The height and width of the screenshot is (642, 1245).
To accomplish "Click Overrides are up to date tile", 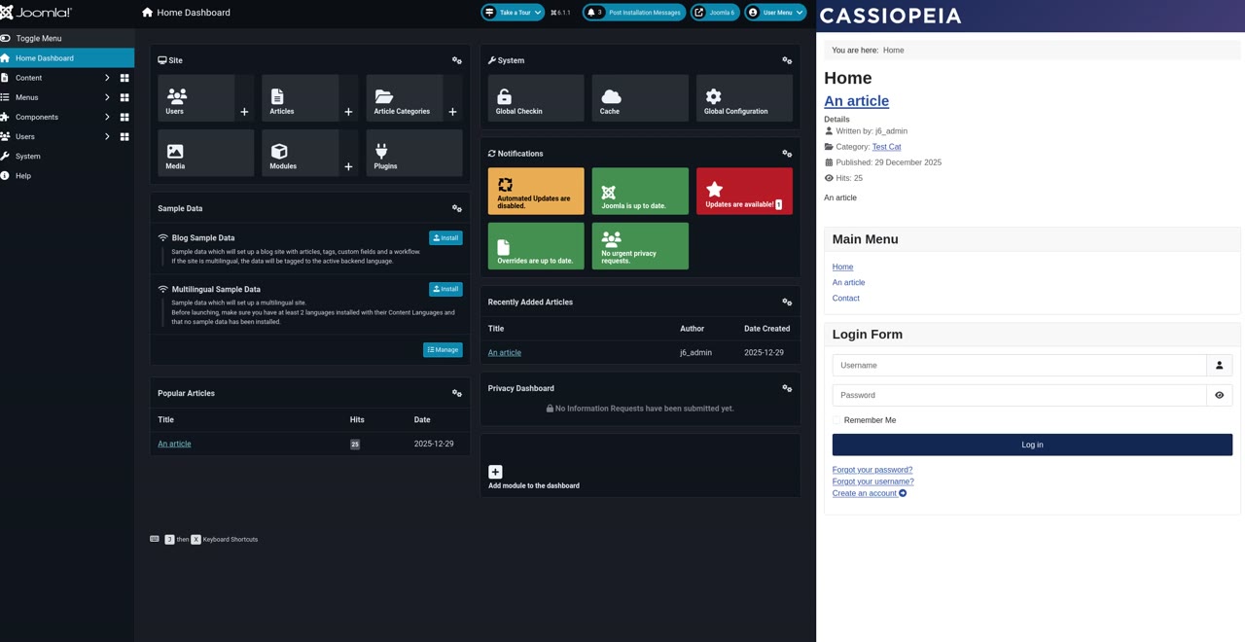I will pyautogui.click(x=536, y=246).
